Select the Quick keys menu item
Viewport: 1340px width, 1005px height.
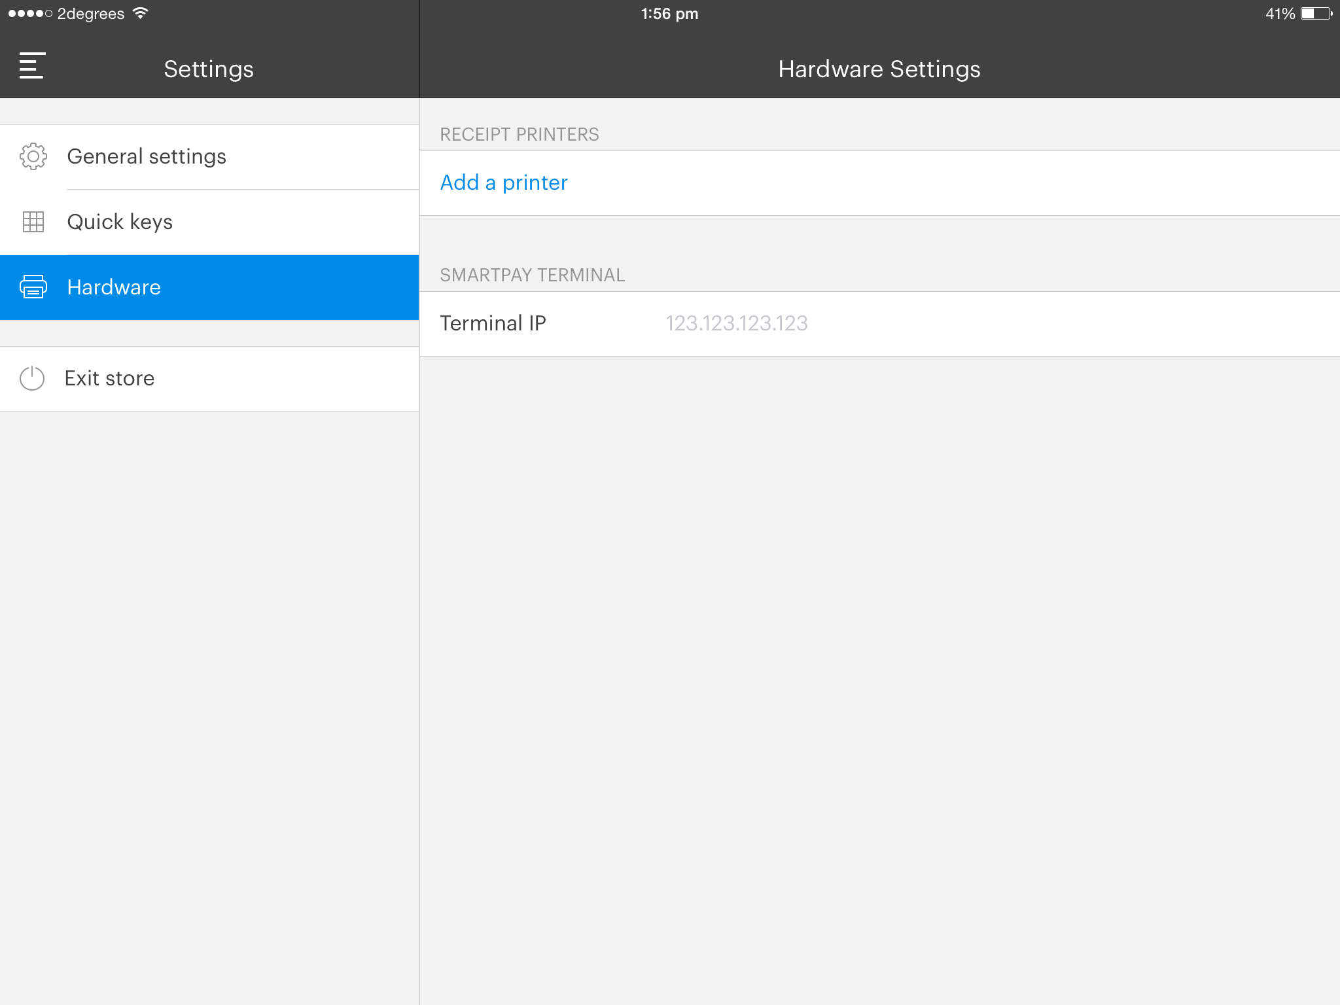point(120,222)
